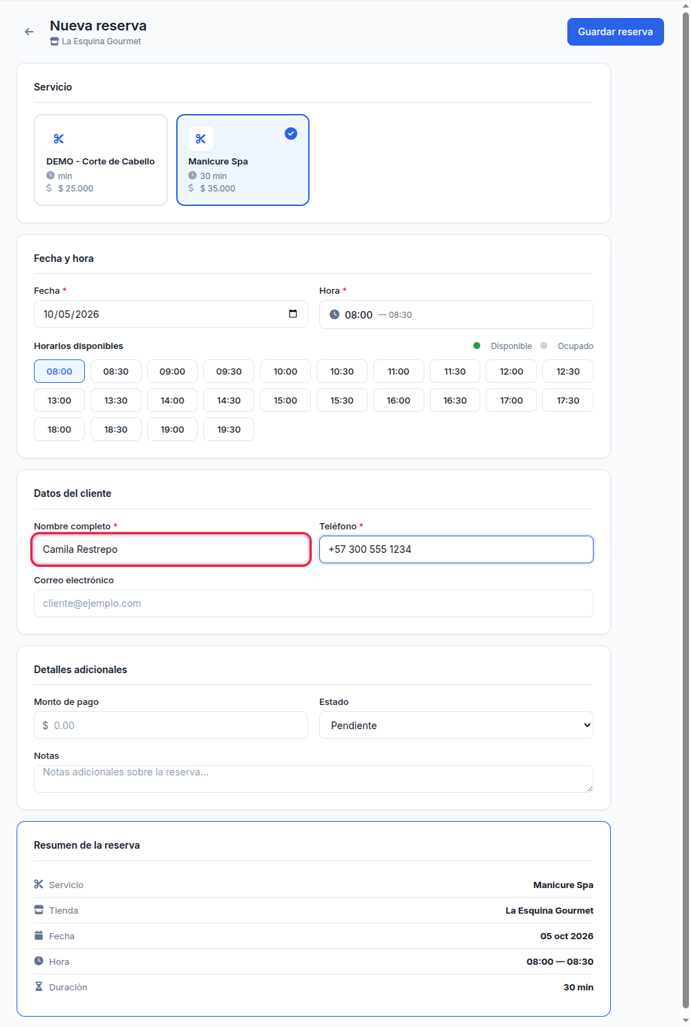Select the 08:30 time slot
691x1027 pixels.
click(x=116, y=371)
